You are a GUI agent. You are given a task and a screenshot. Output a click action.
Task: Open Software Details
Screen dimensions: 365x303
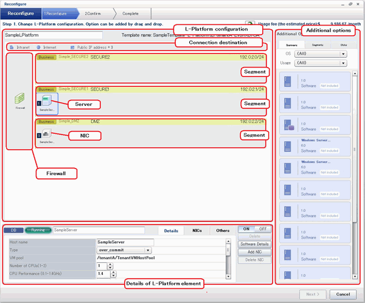[254, 244]
